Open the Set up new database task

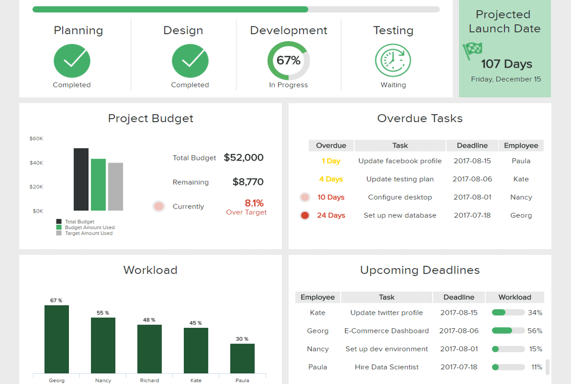pyautogui.click(x=400, y=215)
